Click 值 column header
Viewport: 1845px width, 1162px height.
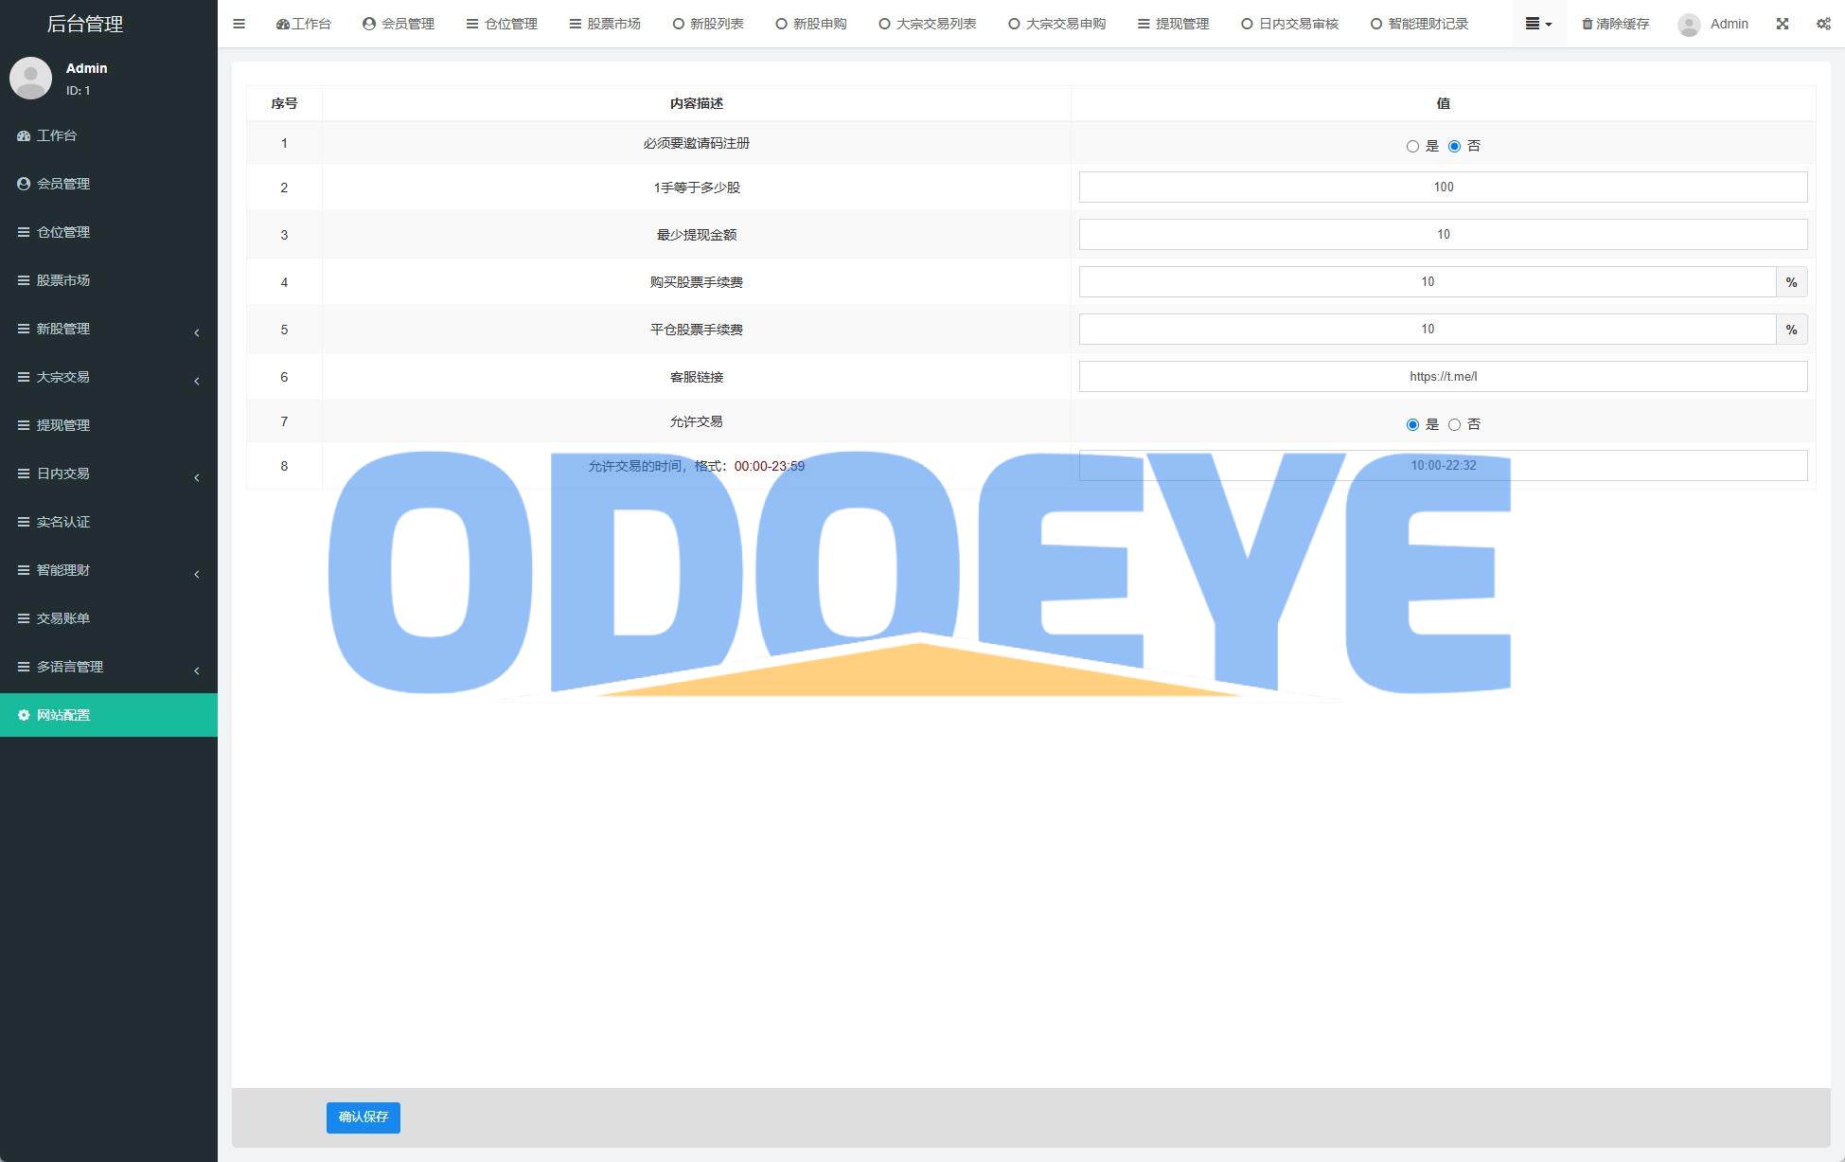1443,103
